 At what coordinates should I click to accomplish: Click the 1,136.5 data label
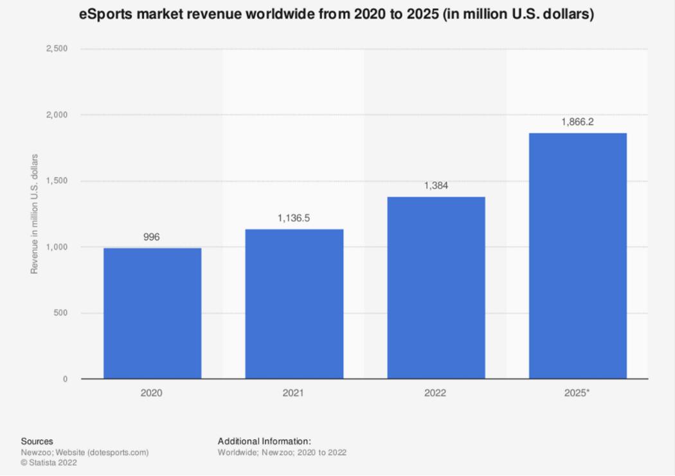(x=294, y=219)
